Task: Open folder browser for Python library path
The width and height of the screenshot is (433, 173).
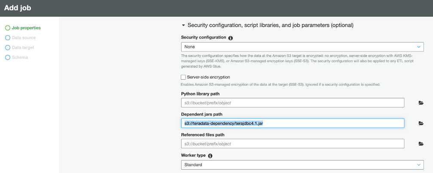Action: [421, 103]
